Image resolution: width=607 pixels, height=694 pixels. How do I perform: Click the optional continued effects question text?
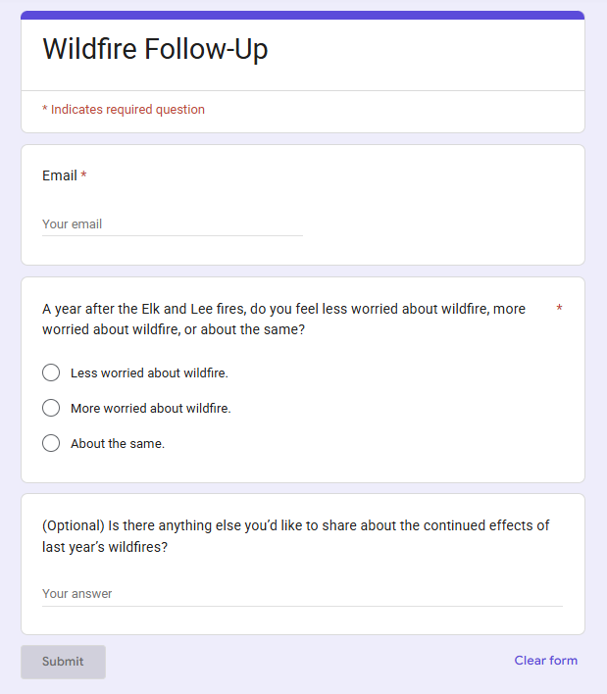click(x=296, y=536)
